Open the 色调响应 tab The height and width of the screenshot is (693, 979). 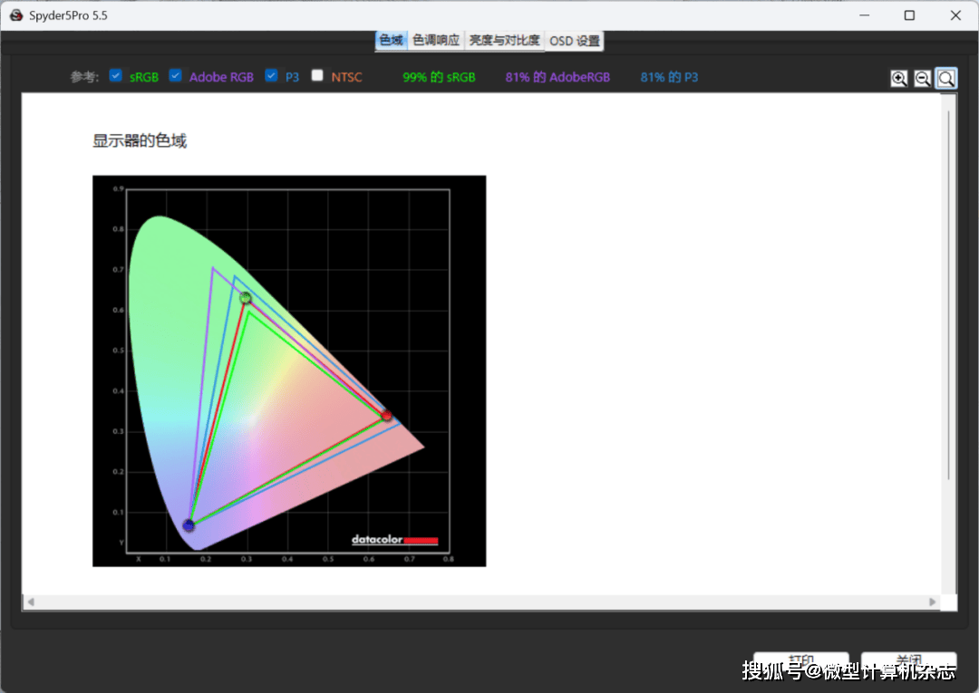click(436, 41)
